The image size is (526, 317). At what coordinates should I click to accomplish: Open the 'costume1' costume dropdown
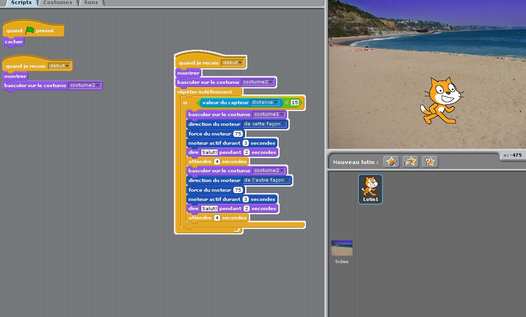coord(269,114)
